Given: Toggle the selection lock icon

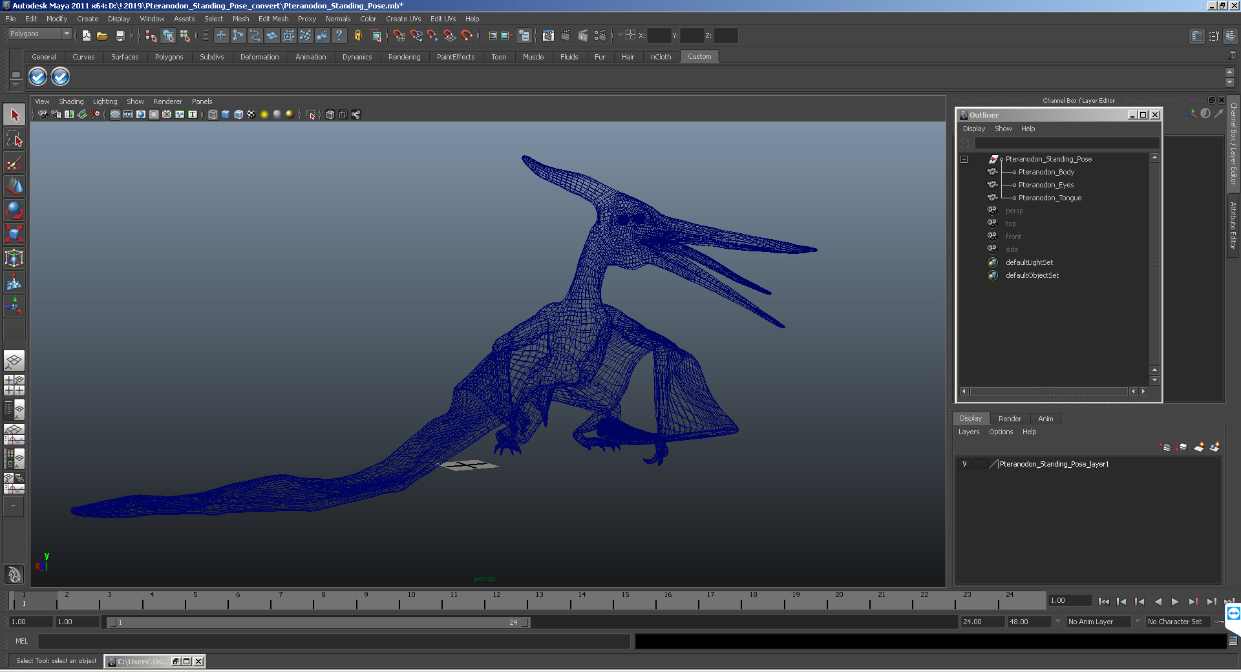Looking at the screenshot, I should (357, 36).
